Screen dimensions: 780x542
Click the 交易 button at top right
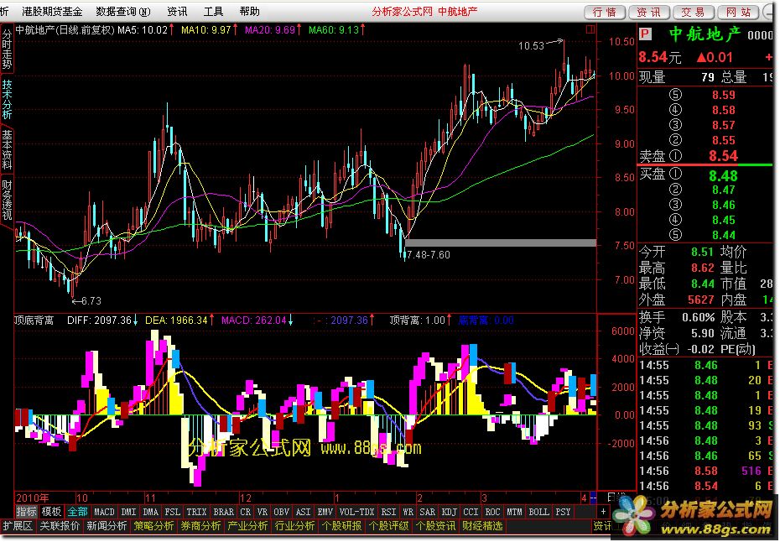click(x=694, y=12)
